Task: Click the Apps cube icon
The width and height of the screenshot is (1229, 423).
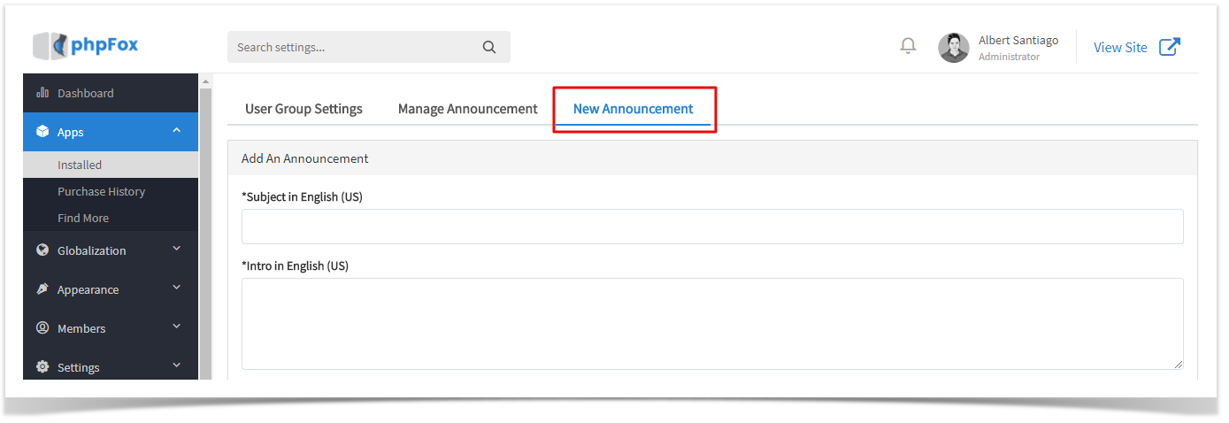Action: (42, 132)
